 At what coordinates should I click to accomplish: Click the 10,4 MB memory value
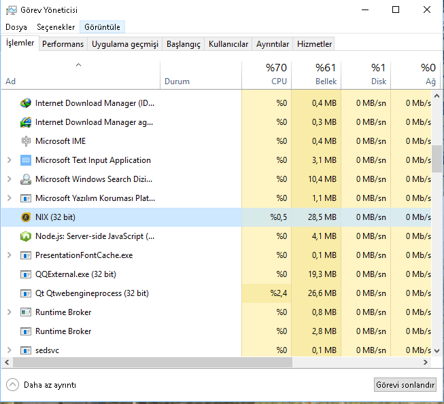(322, 179)
